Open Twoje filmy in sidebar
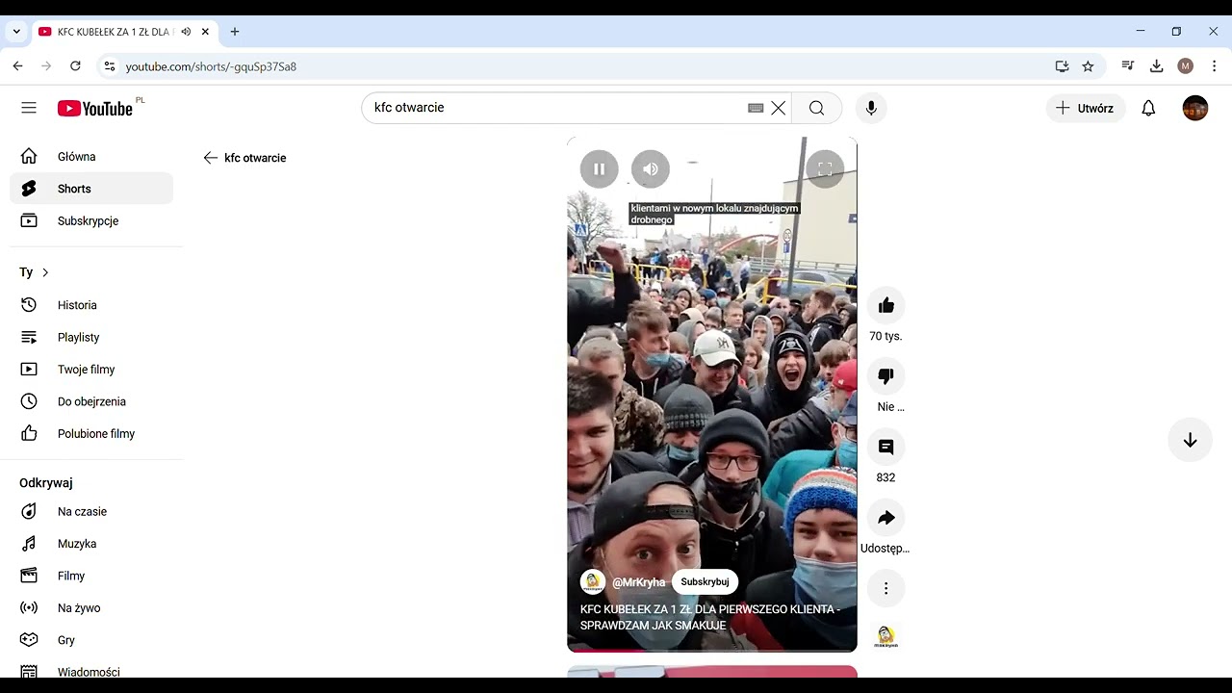This screenshot has width=1232, height=693. tap(91, 370)
